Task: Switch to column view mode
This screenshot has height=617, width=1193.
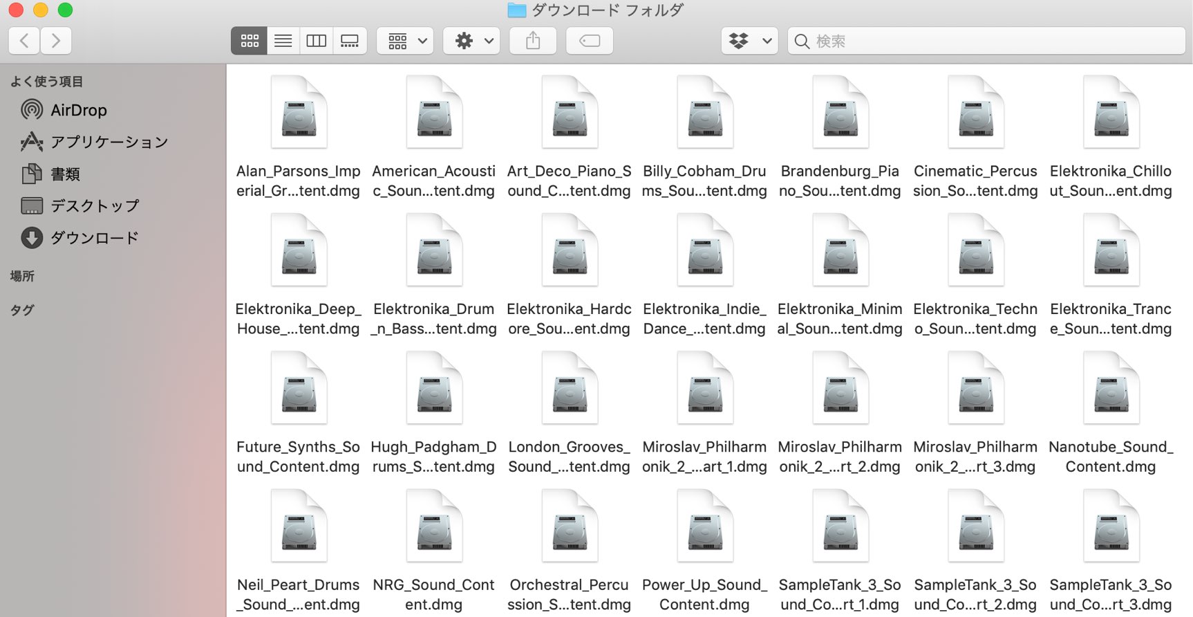Action: pyautogui.click(x=317, y=41)
